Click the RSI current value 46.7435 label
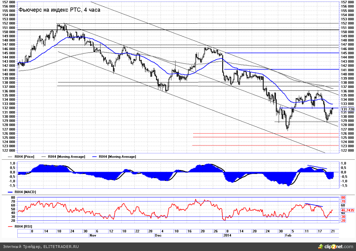This screenshot has height=251, width=356. coord(347,210)
